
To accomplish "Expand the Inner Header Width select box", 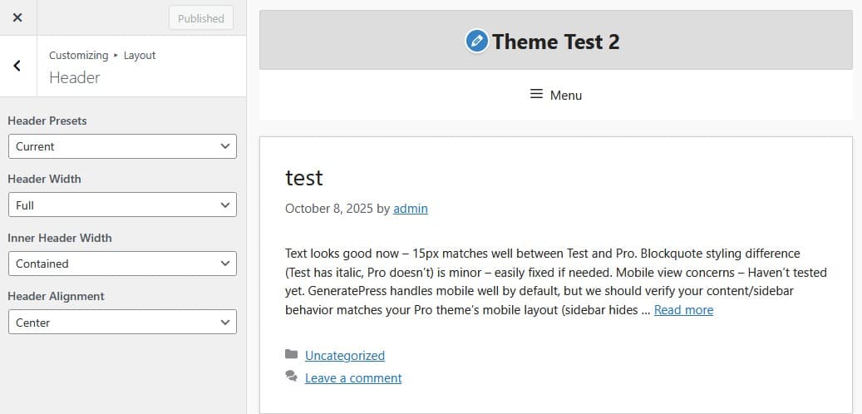I will 122,264.
